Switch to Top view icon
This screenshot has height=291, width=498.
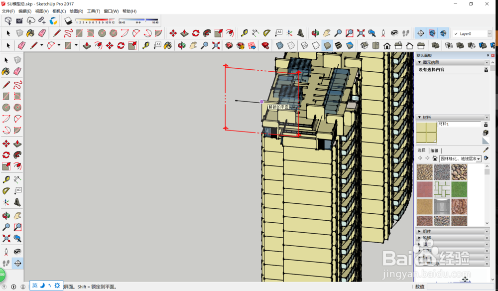375,46
